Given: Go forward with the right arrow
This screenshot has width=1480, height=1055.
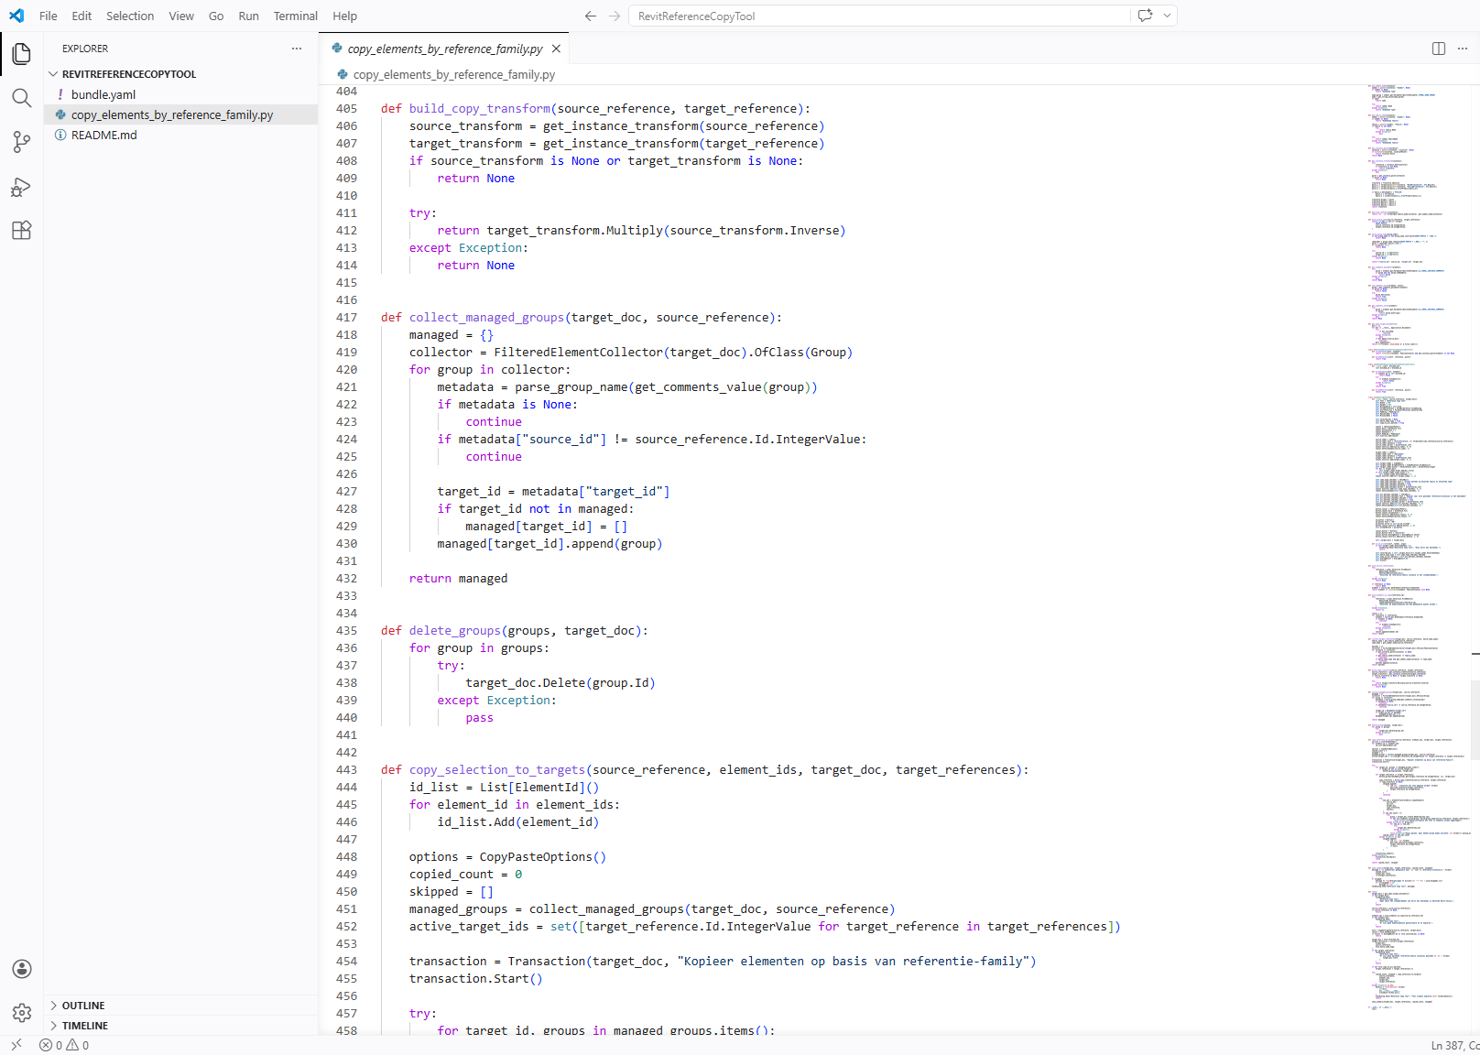Looking at the screenshot, I should coord(615,16).
